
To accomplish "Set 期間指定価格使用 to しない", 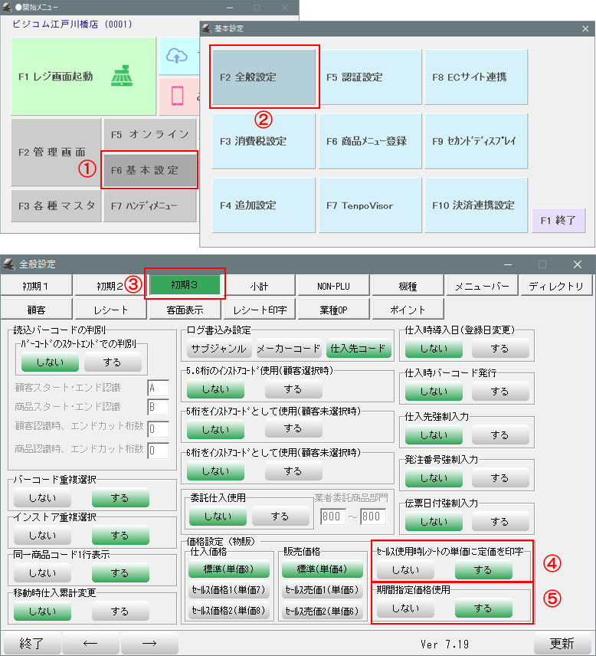I will coord(404,608).
